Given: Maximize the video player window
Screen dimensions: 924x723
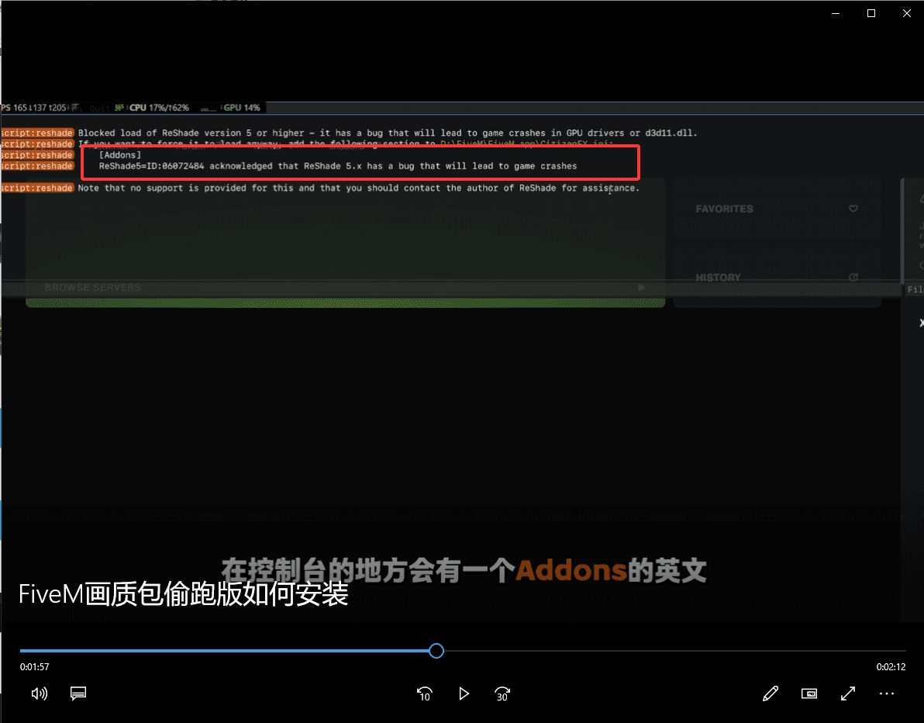Looking at the screenshot, I should [871, 13].
